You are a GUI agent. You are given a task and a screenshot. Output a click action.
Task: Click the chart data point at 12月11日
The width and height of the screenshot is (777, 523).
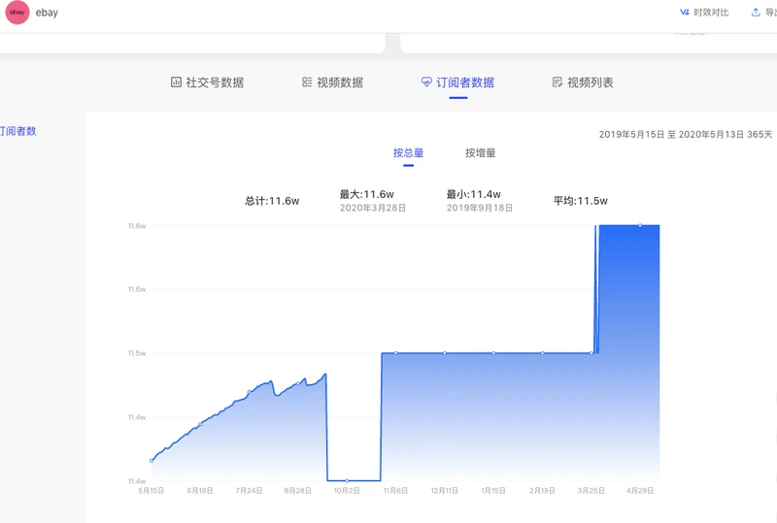pos(445,353)
